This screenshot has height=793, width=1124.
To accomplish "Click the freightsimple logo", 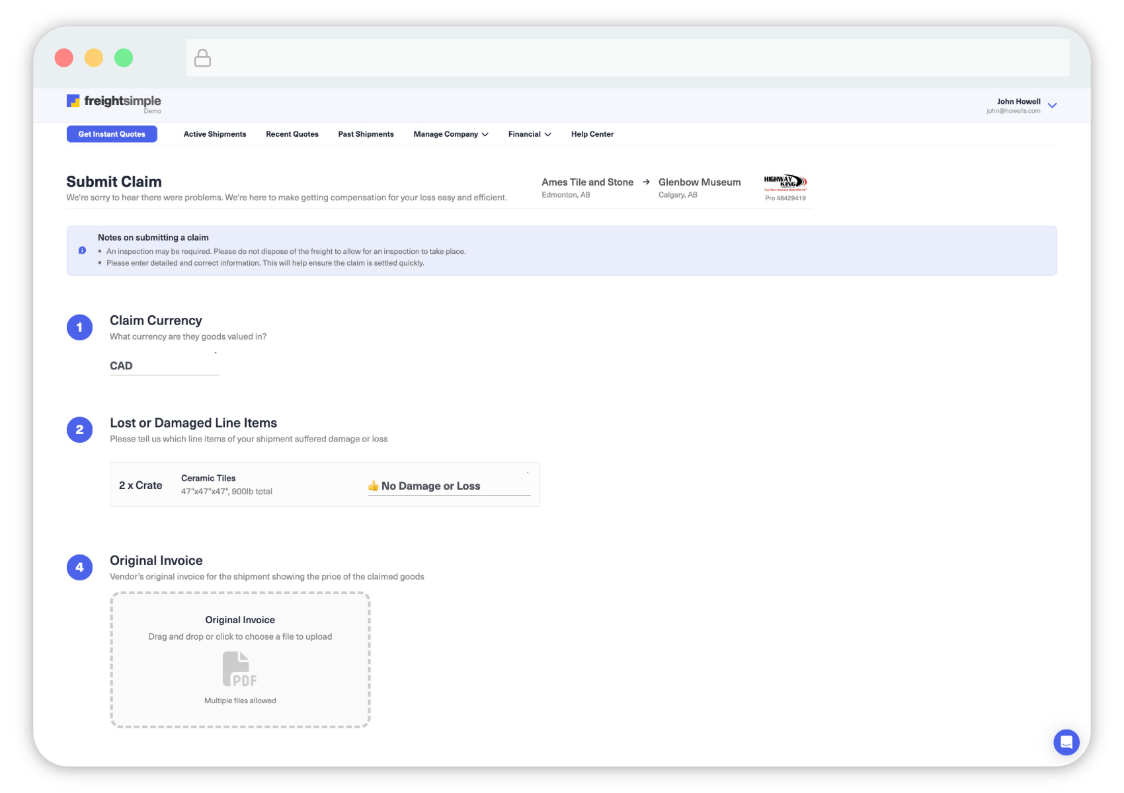I will (114, 101).
